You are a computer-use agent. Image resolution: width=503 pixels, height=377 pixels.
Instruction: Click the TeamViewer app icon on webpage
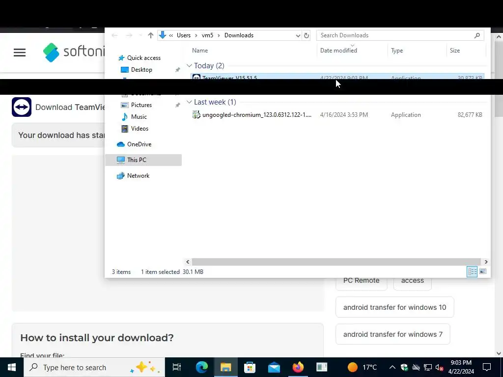tap(22, 107)
